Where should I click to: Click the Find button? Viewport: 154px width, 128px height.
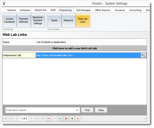pos(87,110)
